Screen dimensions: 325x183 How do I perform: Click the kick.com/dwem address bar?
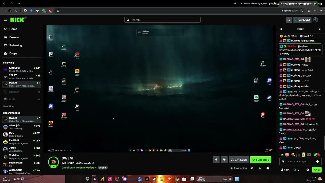point(290,11)
